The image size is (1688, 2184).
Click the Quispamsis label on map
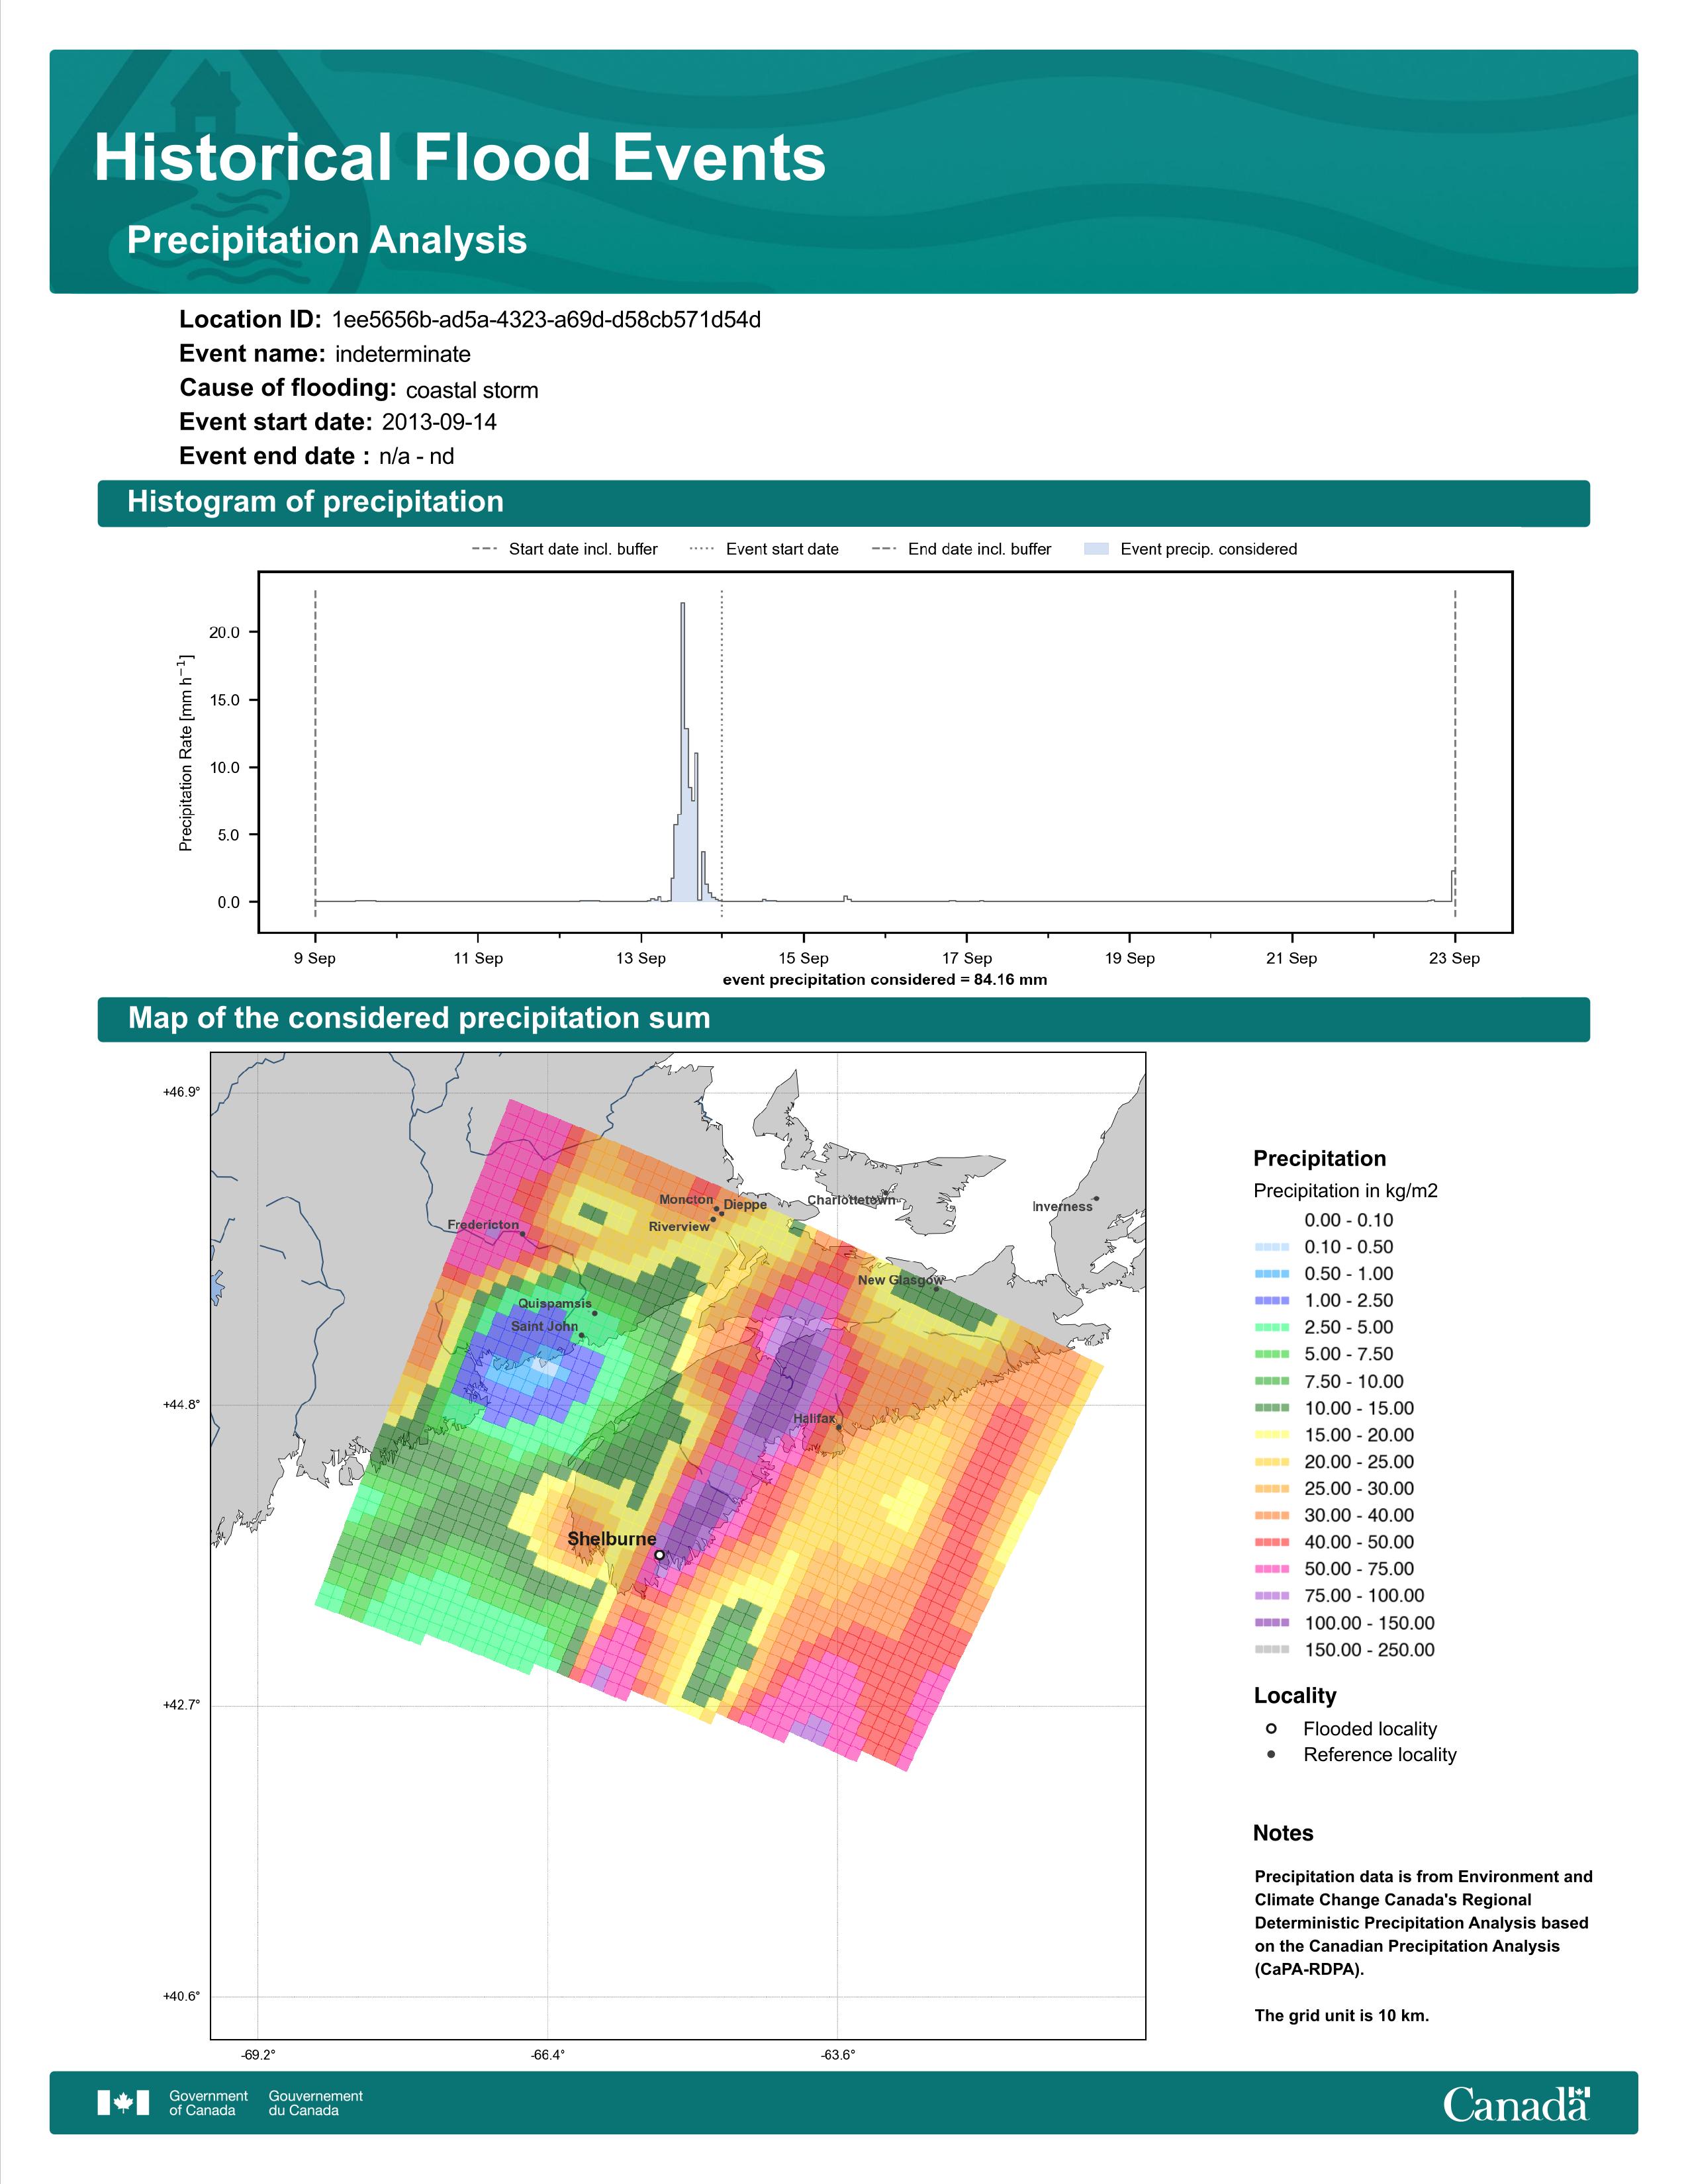coord(555,1303)
